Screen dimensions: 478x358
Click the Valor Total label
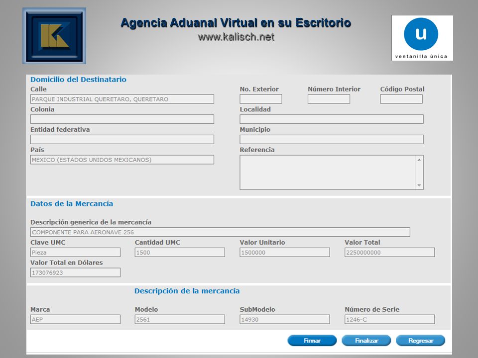pyautogui.click(x=362, y=242)
